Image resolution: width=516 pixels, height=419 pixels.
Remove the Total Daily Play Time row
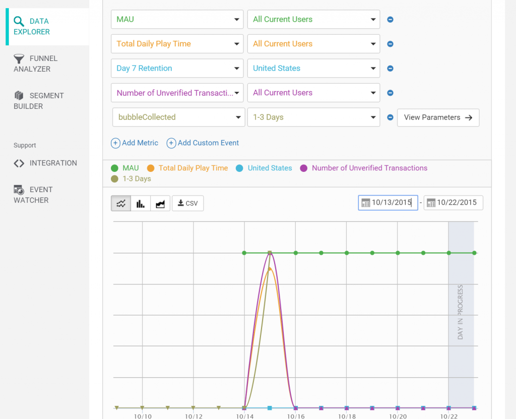(390, 44)
